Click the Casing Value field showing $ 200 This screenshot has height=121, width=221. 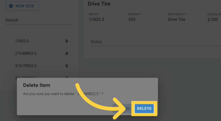[214, 19]
